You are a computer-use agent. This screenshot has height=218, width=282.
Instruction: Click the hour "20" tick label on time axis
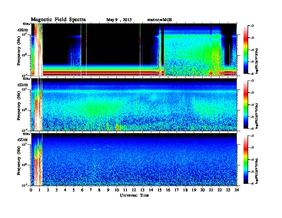[203, 190]
